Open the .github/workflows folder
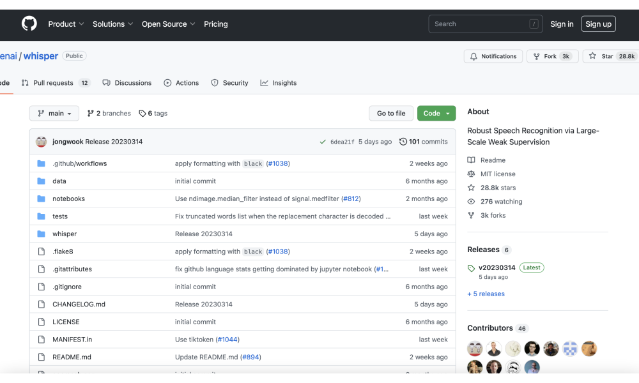 [x=79, y=163]
